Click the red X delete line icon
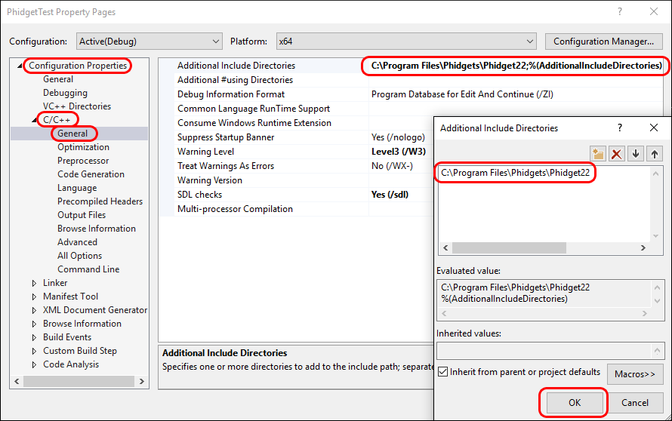The height and width of the screenshot is (421, 672). point(617,153)
